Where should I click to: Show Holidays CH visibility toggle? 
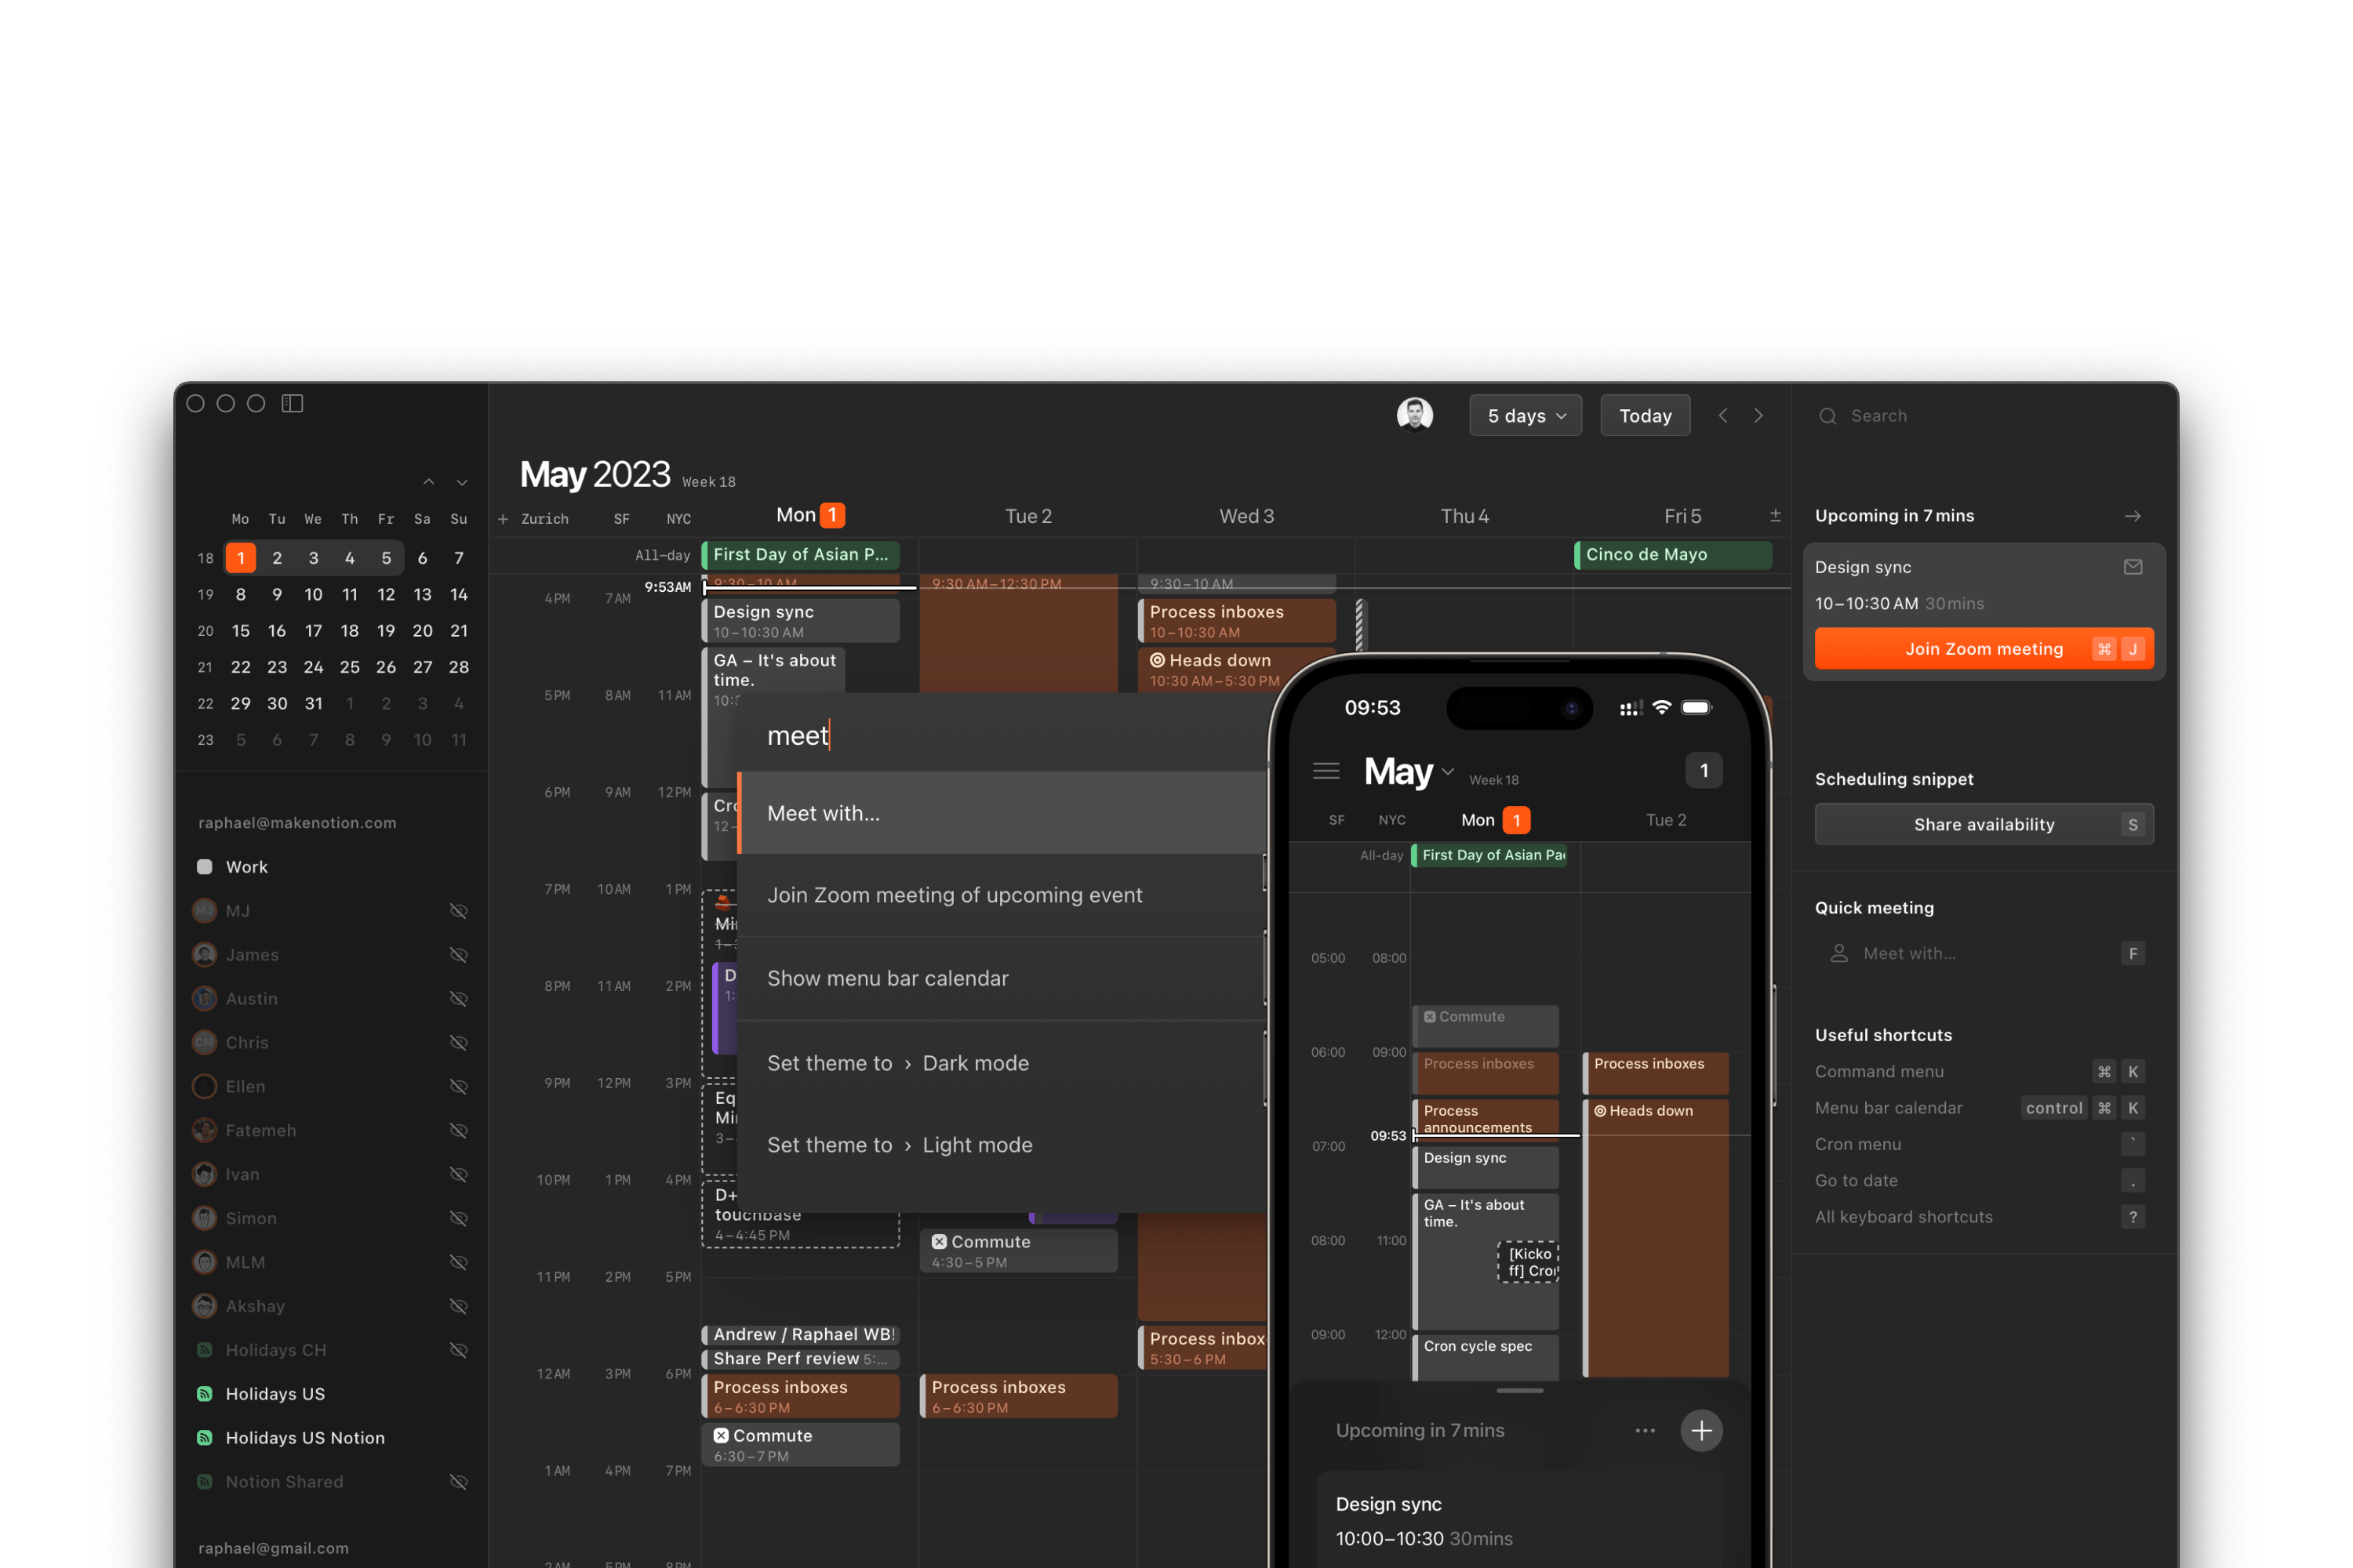coord(458,1350)
